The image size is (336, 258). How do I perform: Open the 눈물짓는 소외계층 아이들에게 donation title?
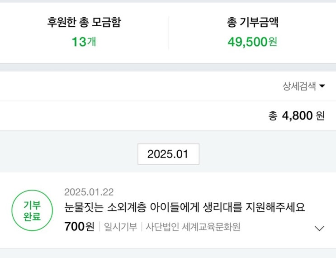pos(185,207)
